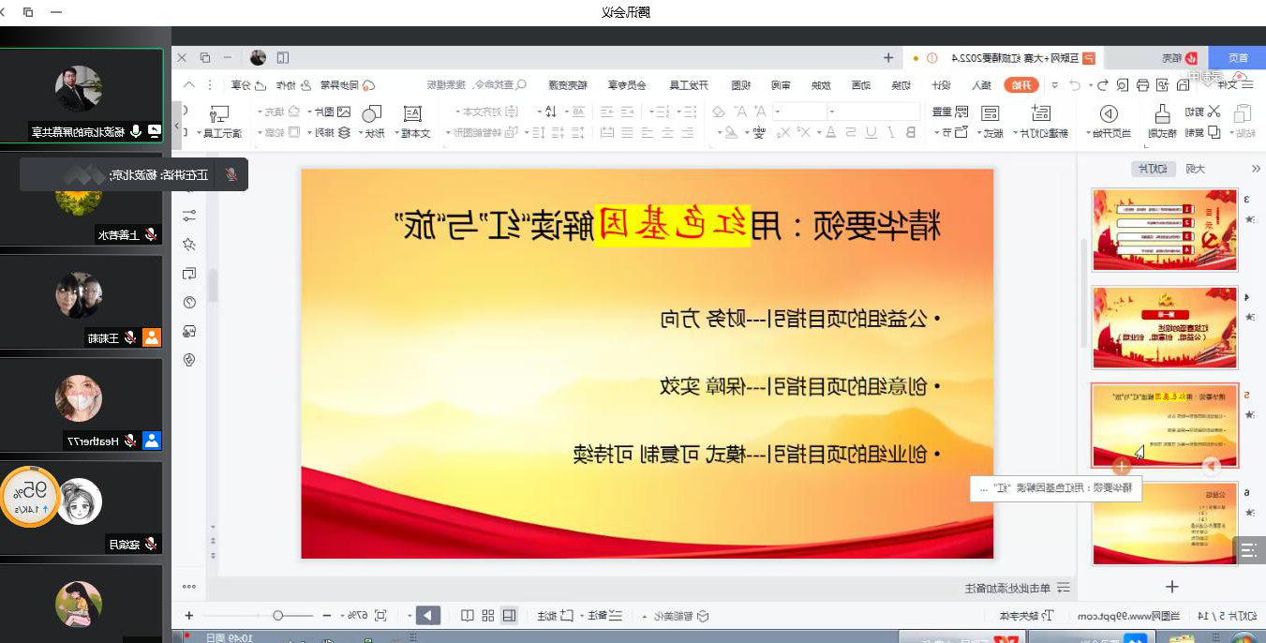Open Slide Sorter view icon
Image resolution: width=1266 pixels, height=643 pixels.
click(x=488, y=616)
